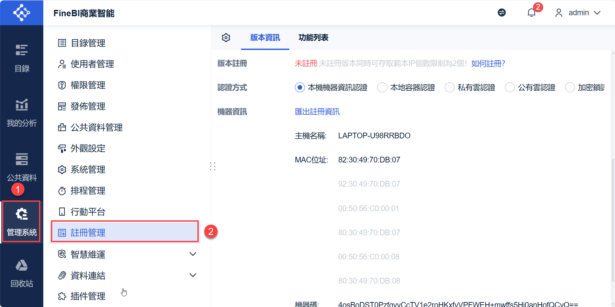Screen dimensions: 615x307
Task: Click the round switch icon beside bell
Action: pos(502,13)
